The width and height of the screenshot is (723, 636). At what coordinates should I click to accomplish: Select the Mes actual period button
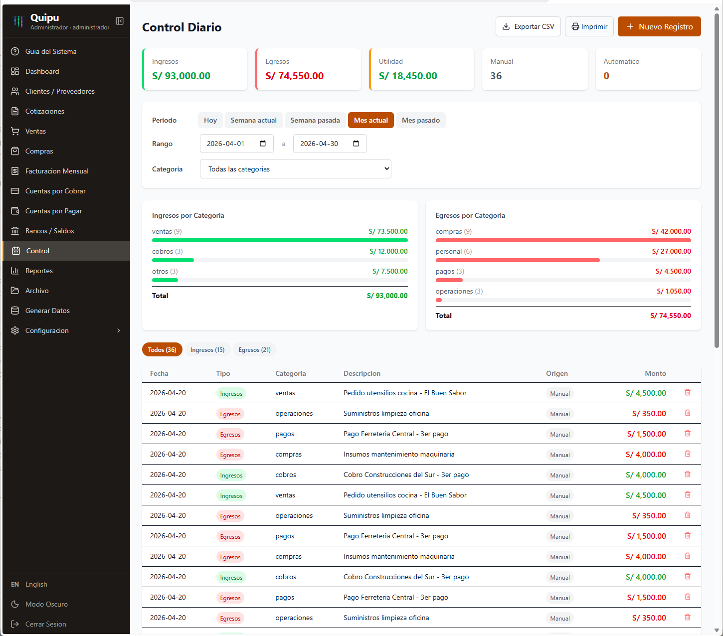[371, 120]
